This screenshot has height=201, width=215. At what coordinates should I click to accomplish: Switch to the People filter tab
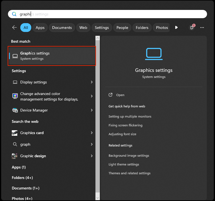pyautogui.click(x=122, y=28)
